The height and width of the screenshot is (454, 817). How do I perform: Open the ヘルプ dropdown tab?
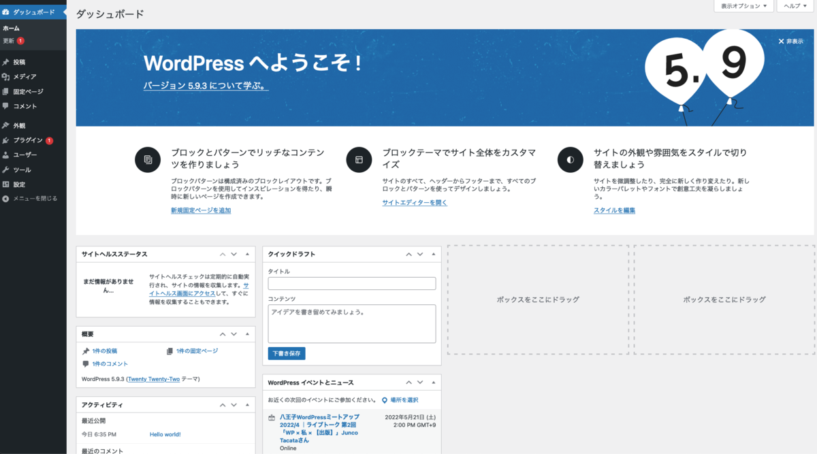[x=795, y=5]
